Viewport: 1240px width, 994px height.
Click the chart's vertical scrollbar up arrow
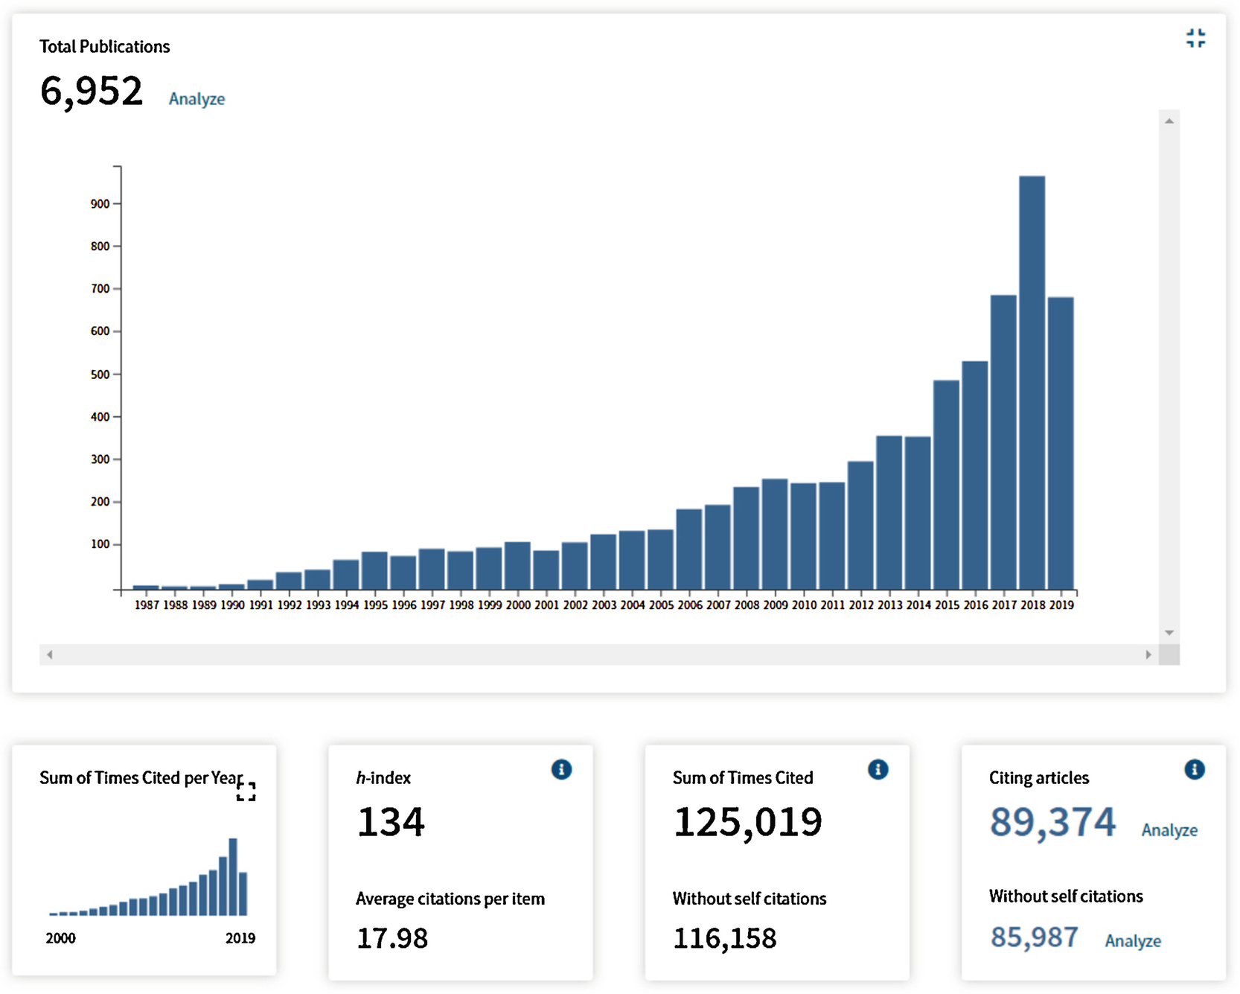pos(1169,121)
